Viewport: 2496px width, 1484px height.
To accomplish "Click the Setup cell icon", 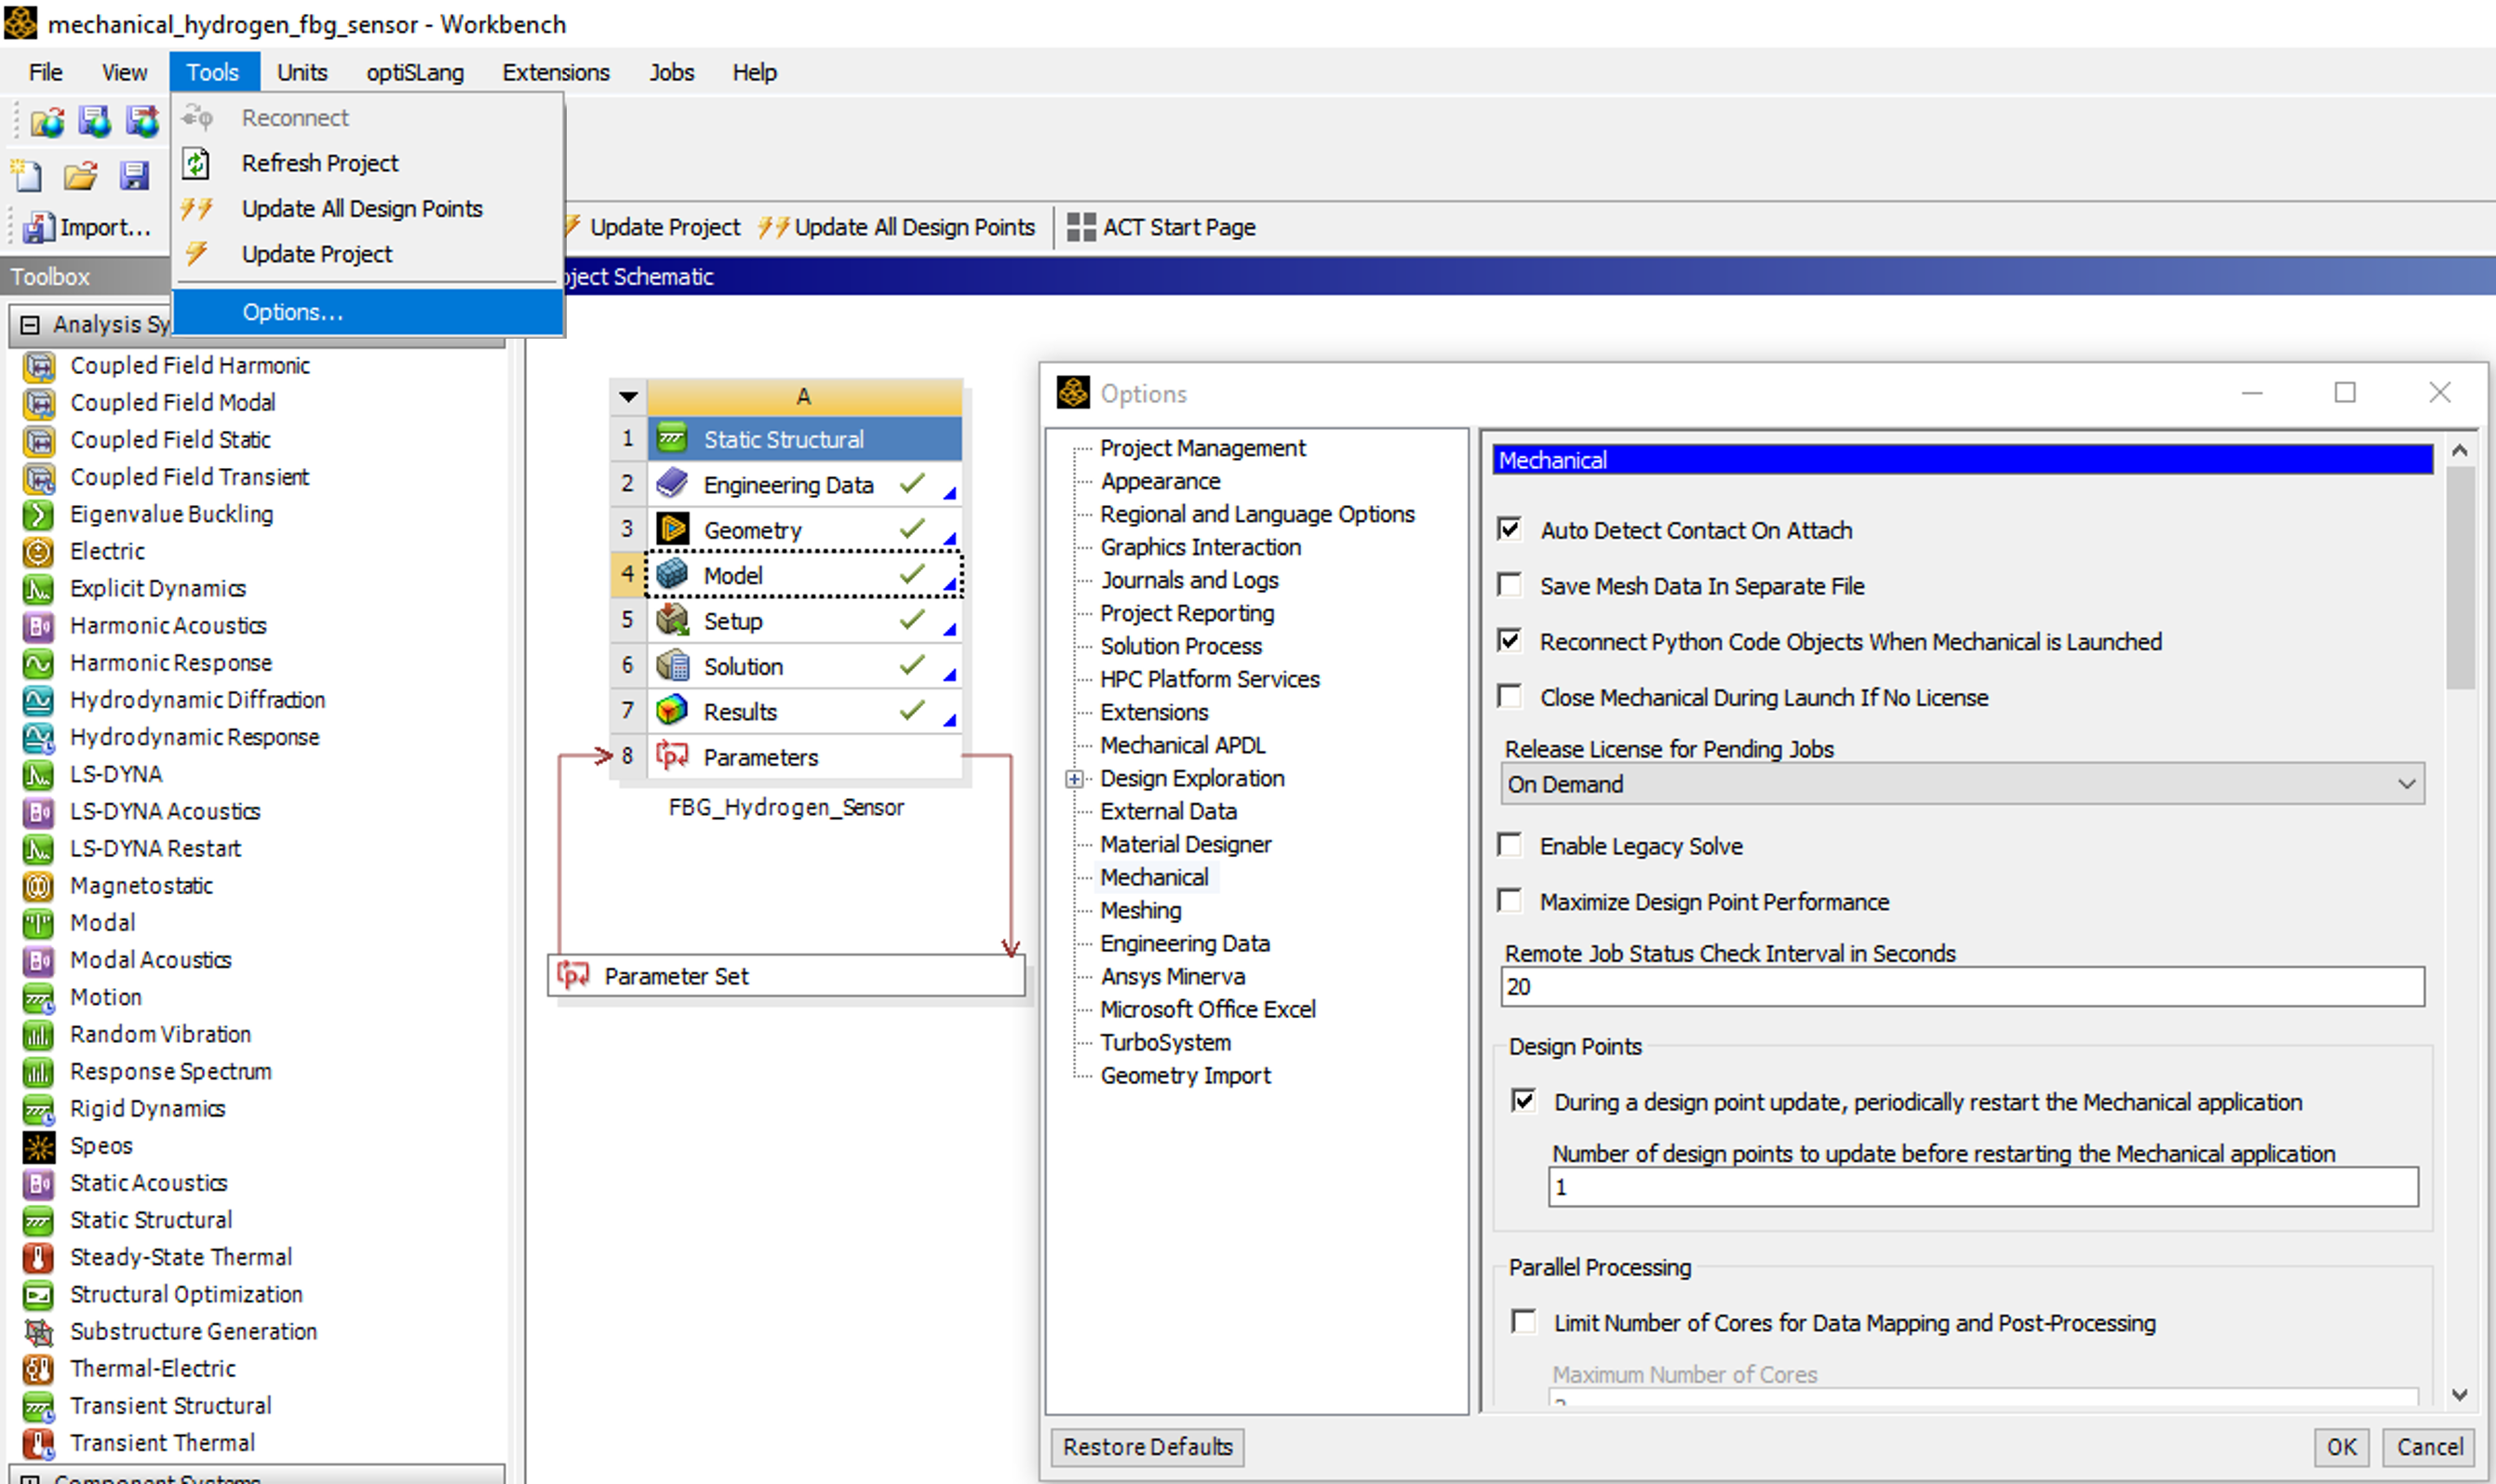I will tap(672, 620).
